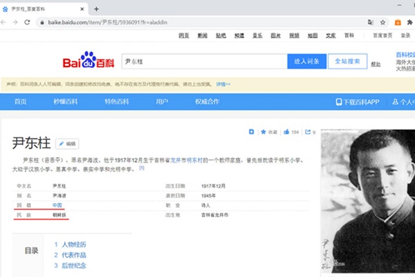415x277 pixels.
Task: Click the 吉林省龙井市 birthplace value
Action: (214, 215)
